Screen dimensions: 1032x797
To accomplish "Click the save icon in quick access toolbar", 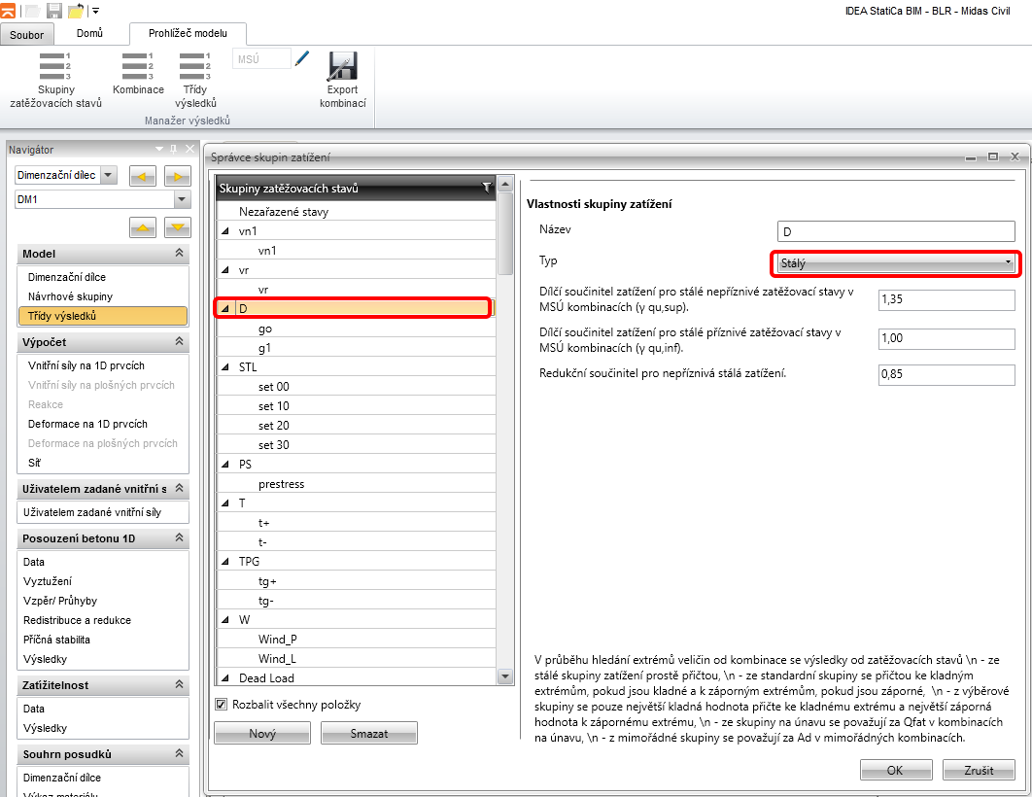I will pyautogui.click(x=54, y=11).
